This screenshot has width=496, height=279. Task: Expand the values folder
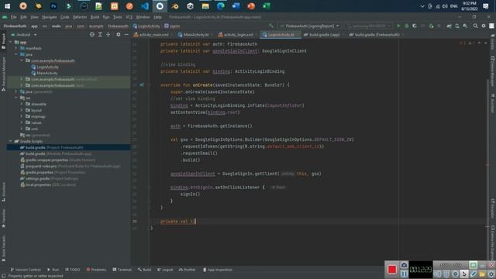[22, 122]
